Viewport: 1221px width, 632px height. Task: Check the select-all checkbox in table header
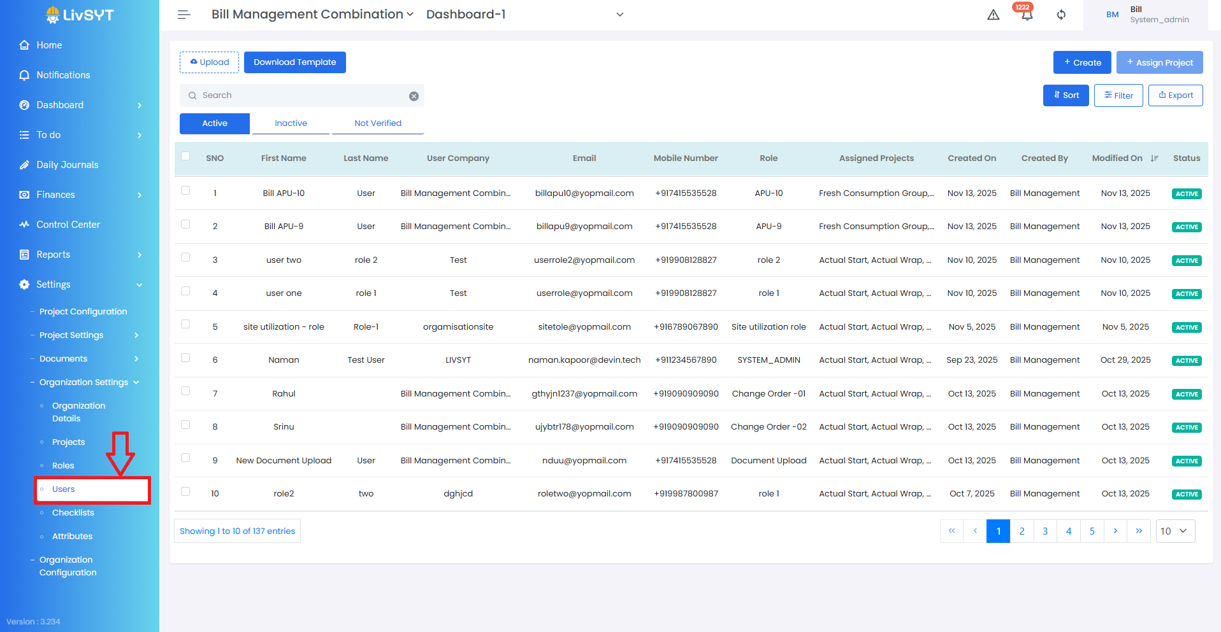click(185, 157)
